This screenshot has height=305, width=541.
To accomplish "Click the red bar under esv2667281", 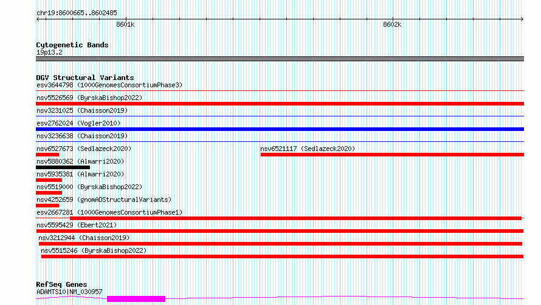I will [295, 218].
